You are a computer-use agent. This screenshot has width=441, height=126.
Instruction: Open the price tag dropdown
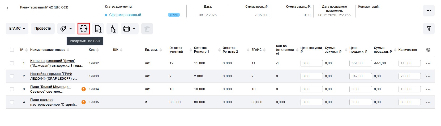tap(66, 29)
